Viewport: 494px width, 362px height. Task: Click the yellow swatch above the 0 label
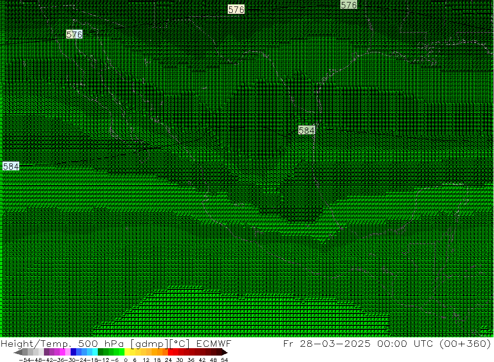127,352
